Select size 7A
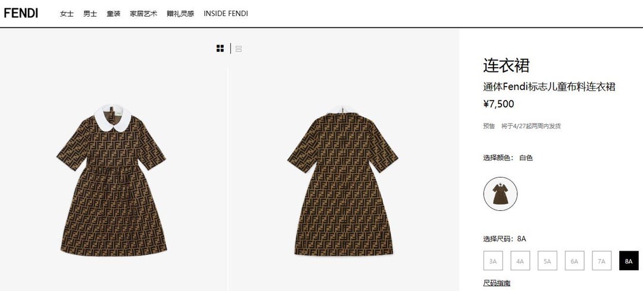The image size is (643, 291). pos(601,261)
